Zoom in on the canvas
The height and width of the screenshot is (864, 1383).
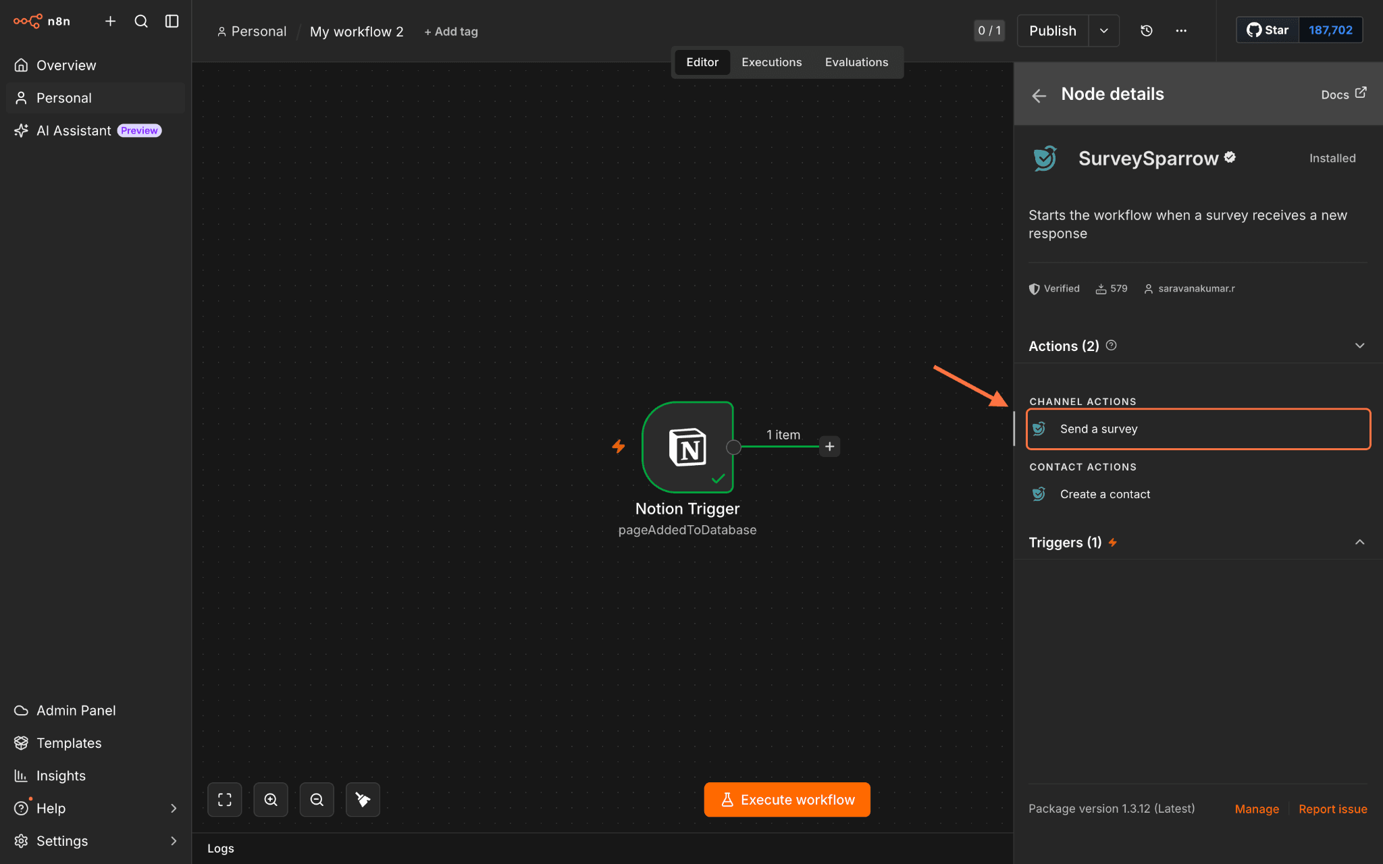(x=271, y=800)
